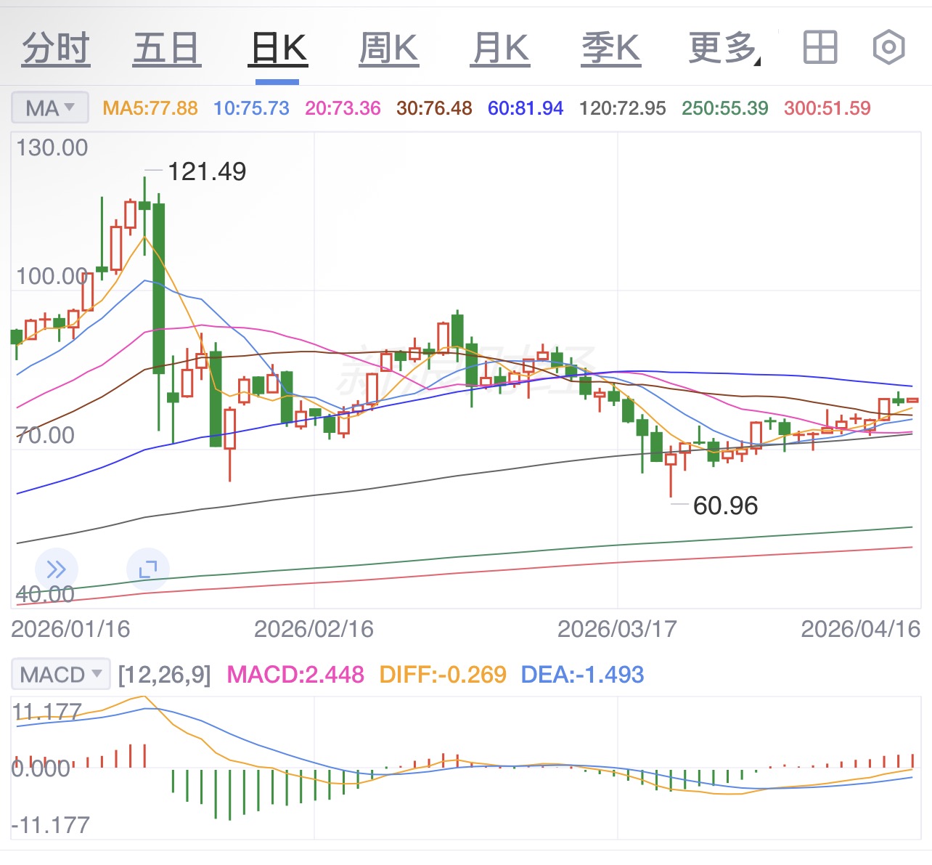932x865 pixels.
Task: Expand the MA indicator dropdown
Action: tap(50, 108)
